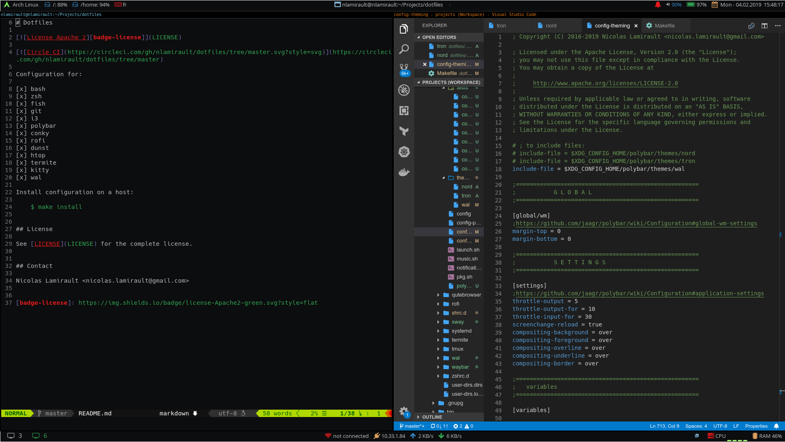The image size is (785, 442).
Task: Open the Terraform view icon
Action: [404, 131]
